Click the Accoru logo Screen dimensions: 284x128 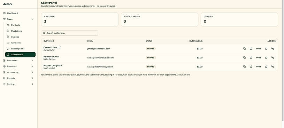(8, 4)
